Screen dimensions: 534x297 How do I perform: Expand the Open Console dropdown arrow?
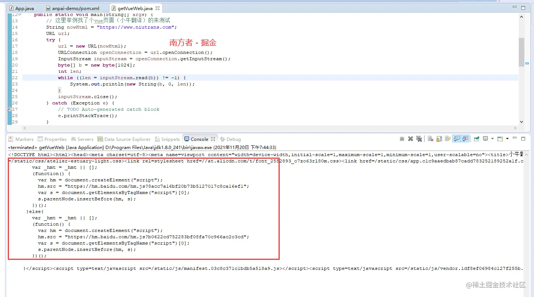point(507,139)
